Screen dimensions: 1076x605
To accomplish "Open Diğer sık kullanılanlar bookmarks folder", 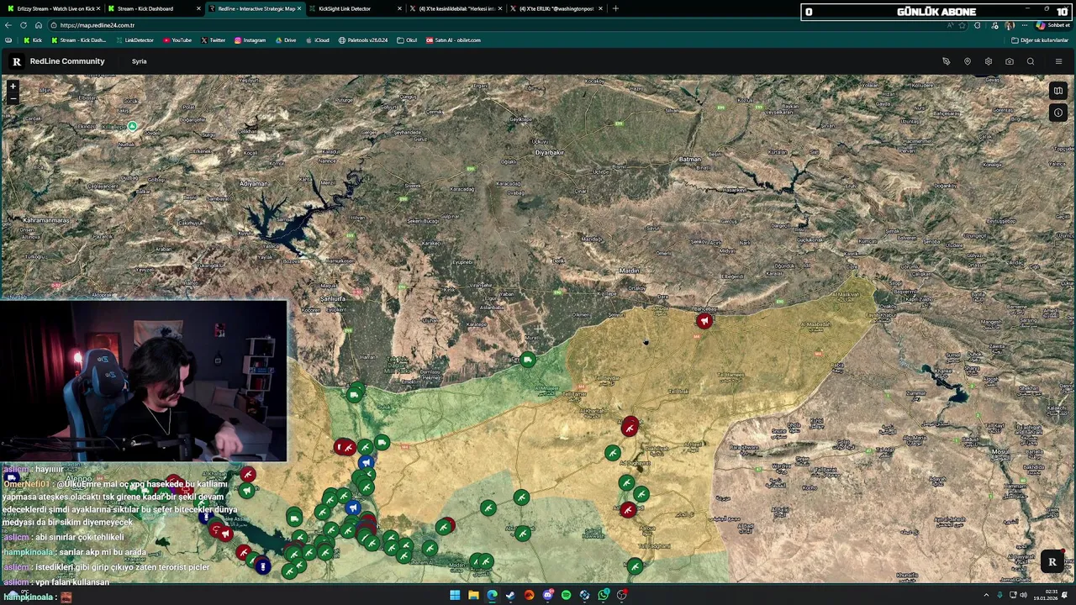I will [x=1040, y=40].
